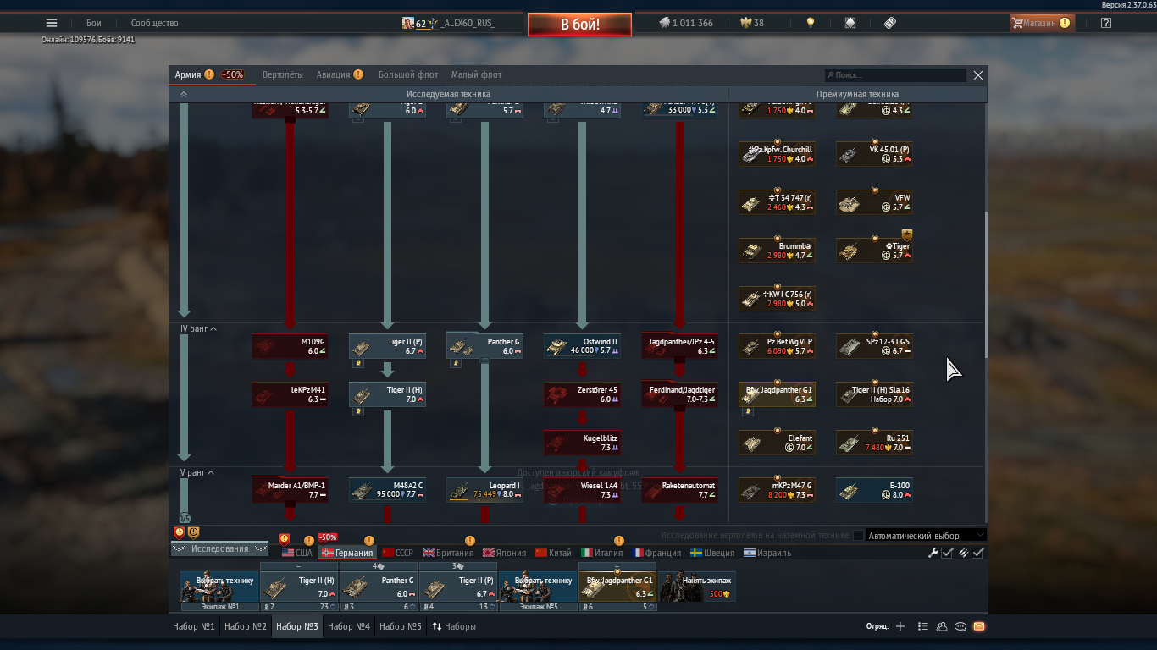Screen dimensions: 1157x650
Task: Toggle the auto-refill ammo checkbox
Action: tap(978, 553)
